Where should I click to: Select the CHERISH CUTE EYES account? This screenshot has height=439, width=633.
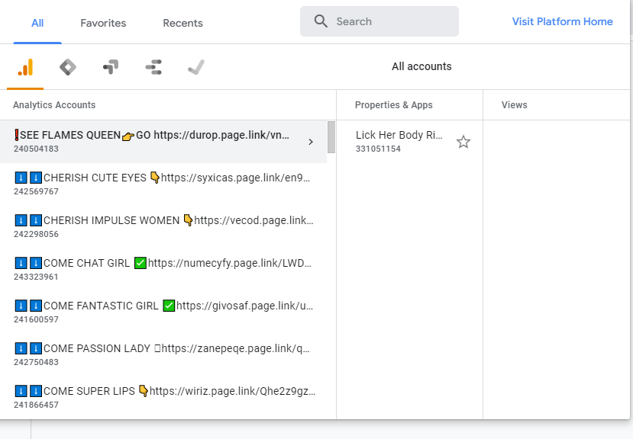(163, 184)
